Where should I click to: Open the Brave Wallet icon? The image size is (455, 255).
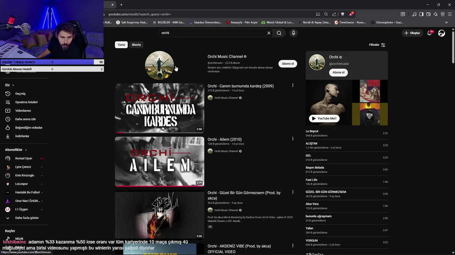point(428,14)
